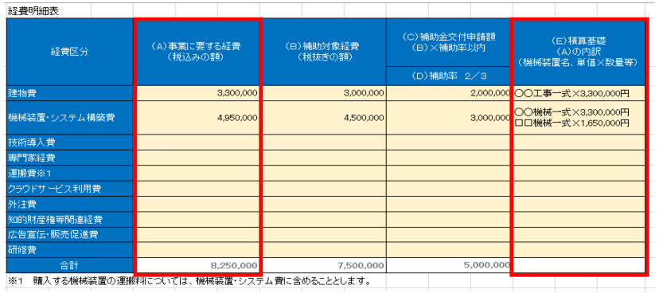This screenshot has width=659, height=293.
Task: Select the 2,000,000 subsidy value cell
Action: coord(448,93)
